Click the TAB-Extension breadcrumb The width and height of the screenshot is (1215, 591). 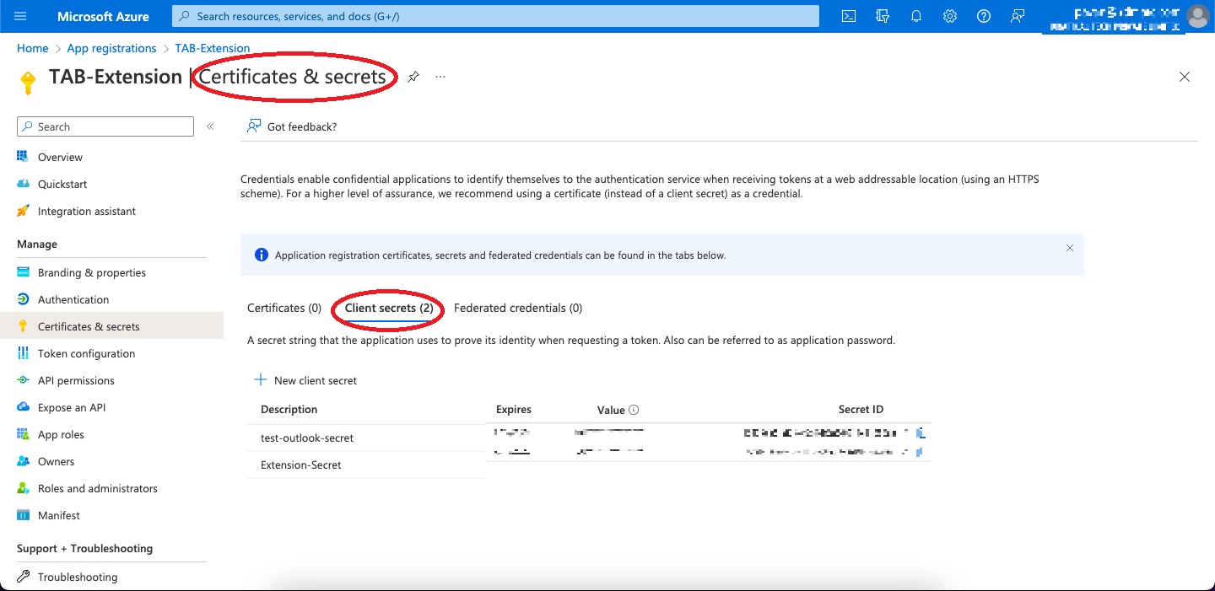213,48
